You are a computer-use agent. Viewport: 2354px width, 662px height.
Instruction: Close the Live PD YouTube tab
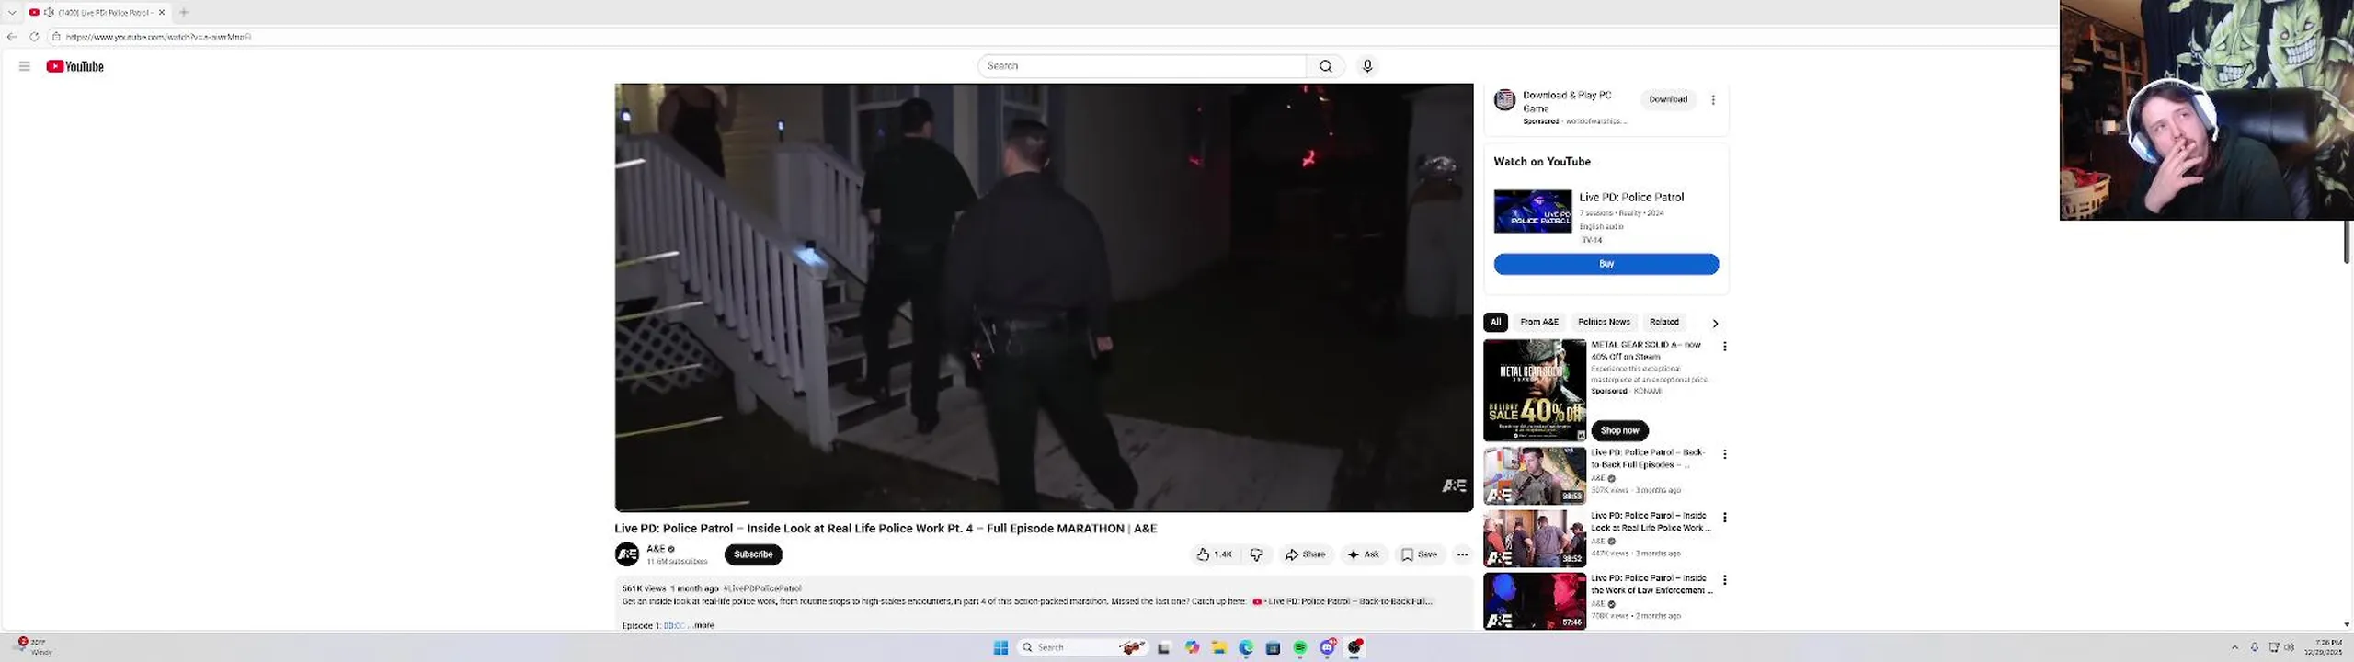(162, 12)
